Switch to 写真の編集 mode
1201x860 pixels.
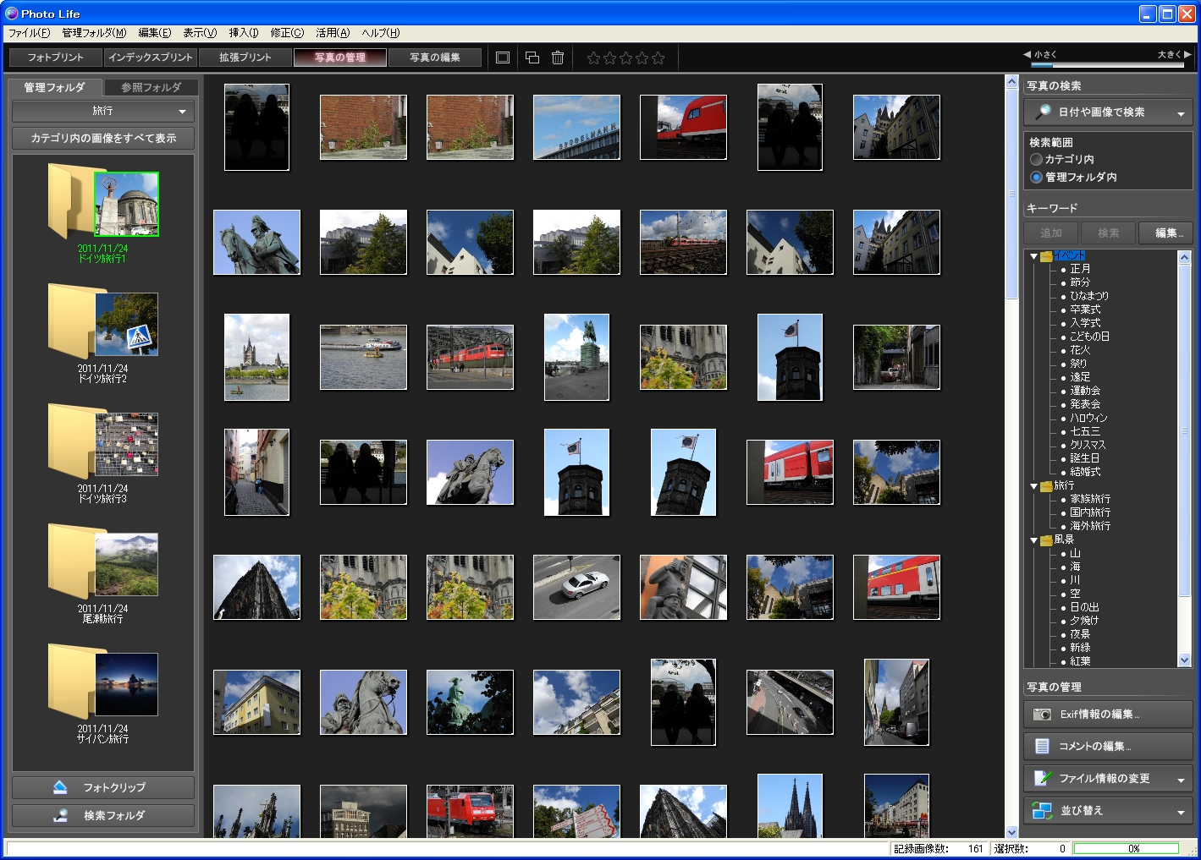coord(435,58)
